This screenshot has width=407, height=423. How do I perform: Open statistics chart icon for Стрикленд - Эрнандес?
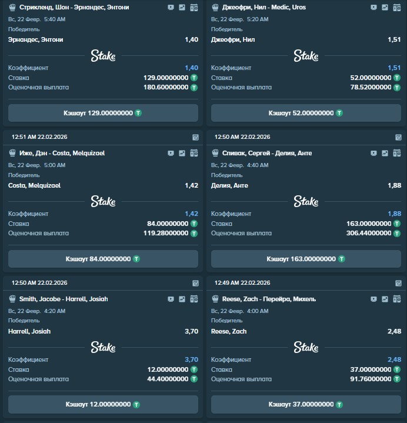182,8
